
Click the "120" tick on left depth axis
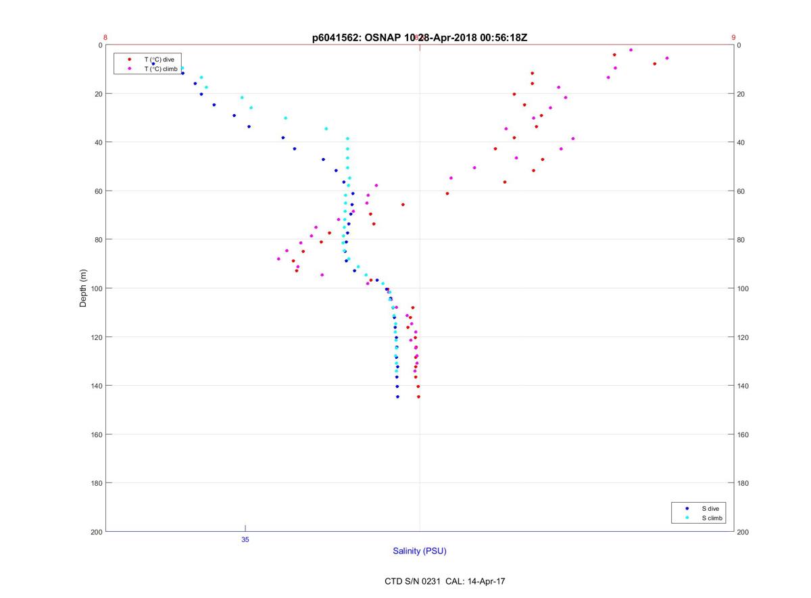pyautogui.click(x=96, y=337)
